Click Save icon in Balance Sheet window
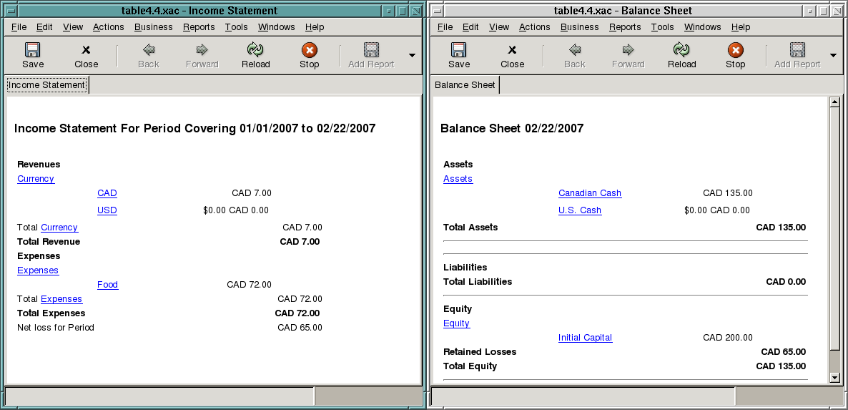 [x=458, y=55]
